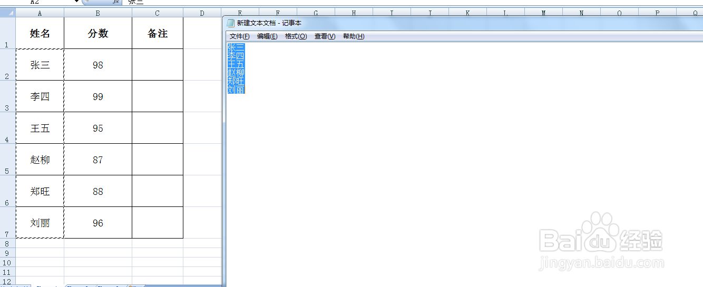Select the 赵柳 cell in Excel
Image resolution: width=703 pixels, height=287 pixels.
pyautogui.click(x=40, y=160)
